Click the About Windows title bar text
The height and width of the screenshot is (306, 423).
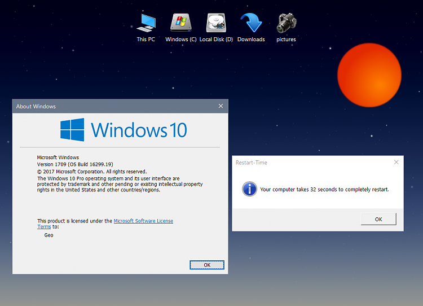point(36,106)
